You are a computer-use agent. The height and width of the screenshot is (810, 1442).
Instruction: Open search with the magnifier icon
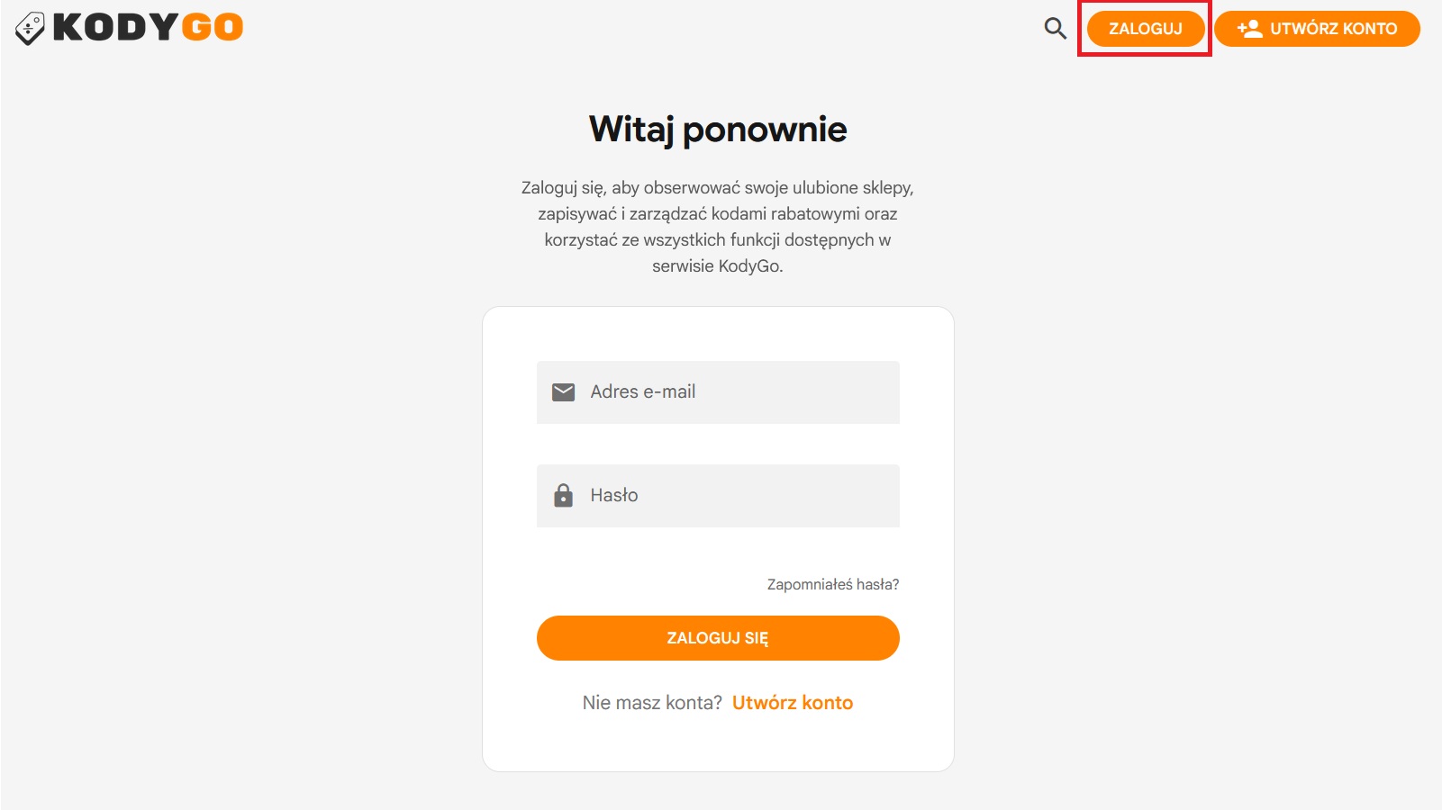coord(1055,29)
